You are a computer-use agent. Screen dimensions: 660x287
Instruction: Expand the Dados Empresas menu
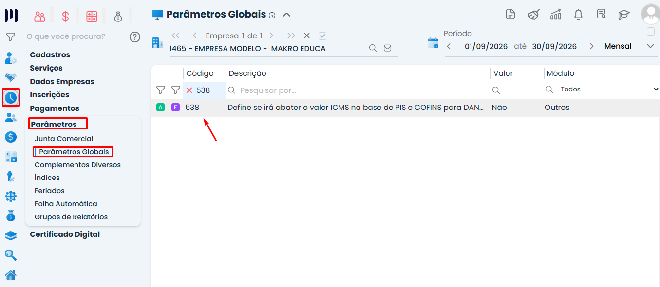click(x=62, y=82)
